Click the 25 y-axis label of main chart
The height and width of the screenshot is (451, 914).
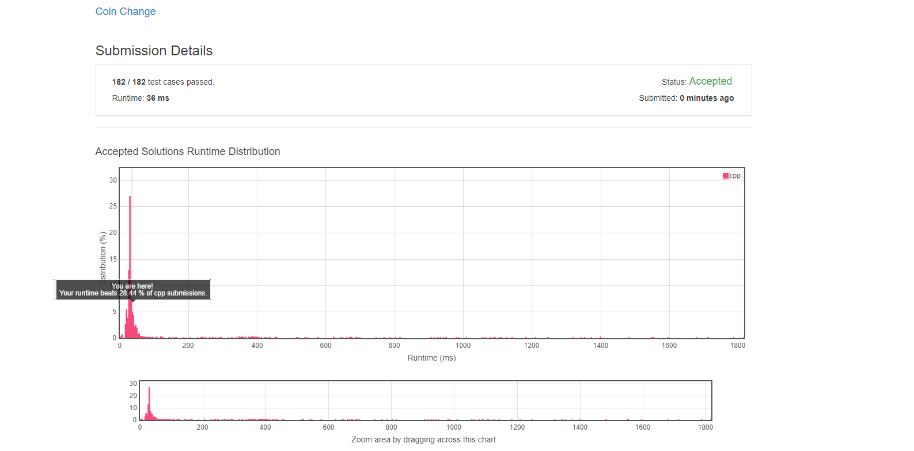[x=113, y=206]
